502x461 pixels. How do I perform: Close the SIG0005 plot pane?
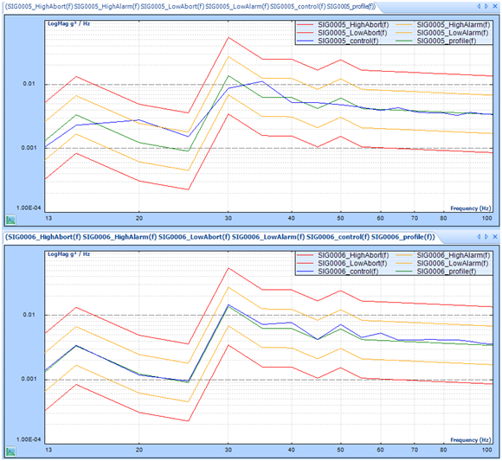(495, 6)
